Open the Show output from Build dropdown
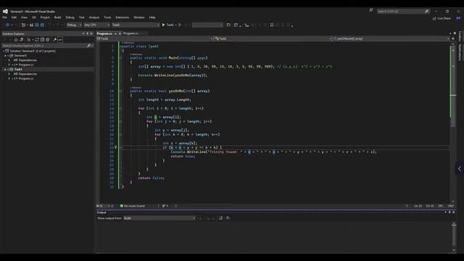 click(x=159, y=218)
